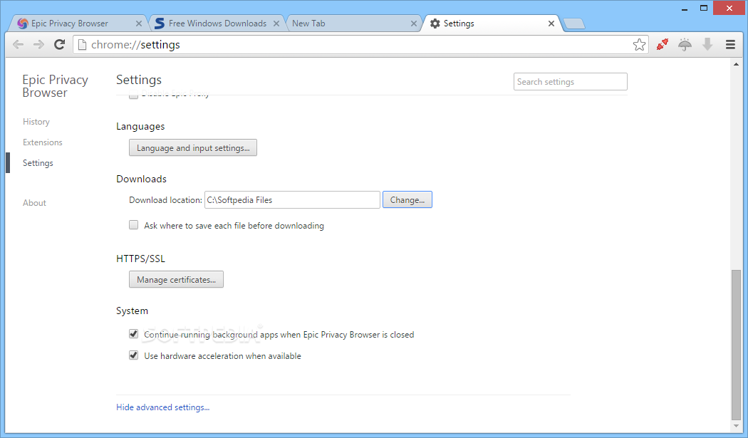Click Change download location button
Image resolution: width=748 pixels, height=438 pixels.
407,200
